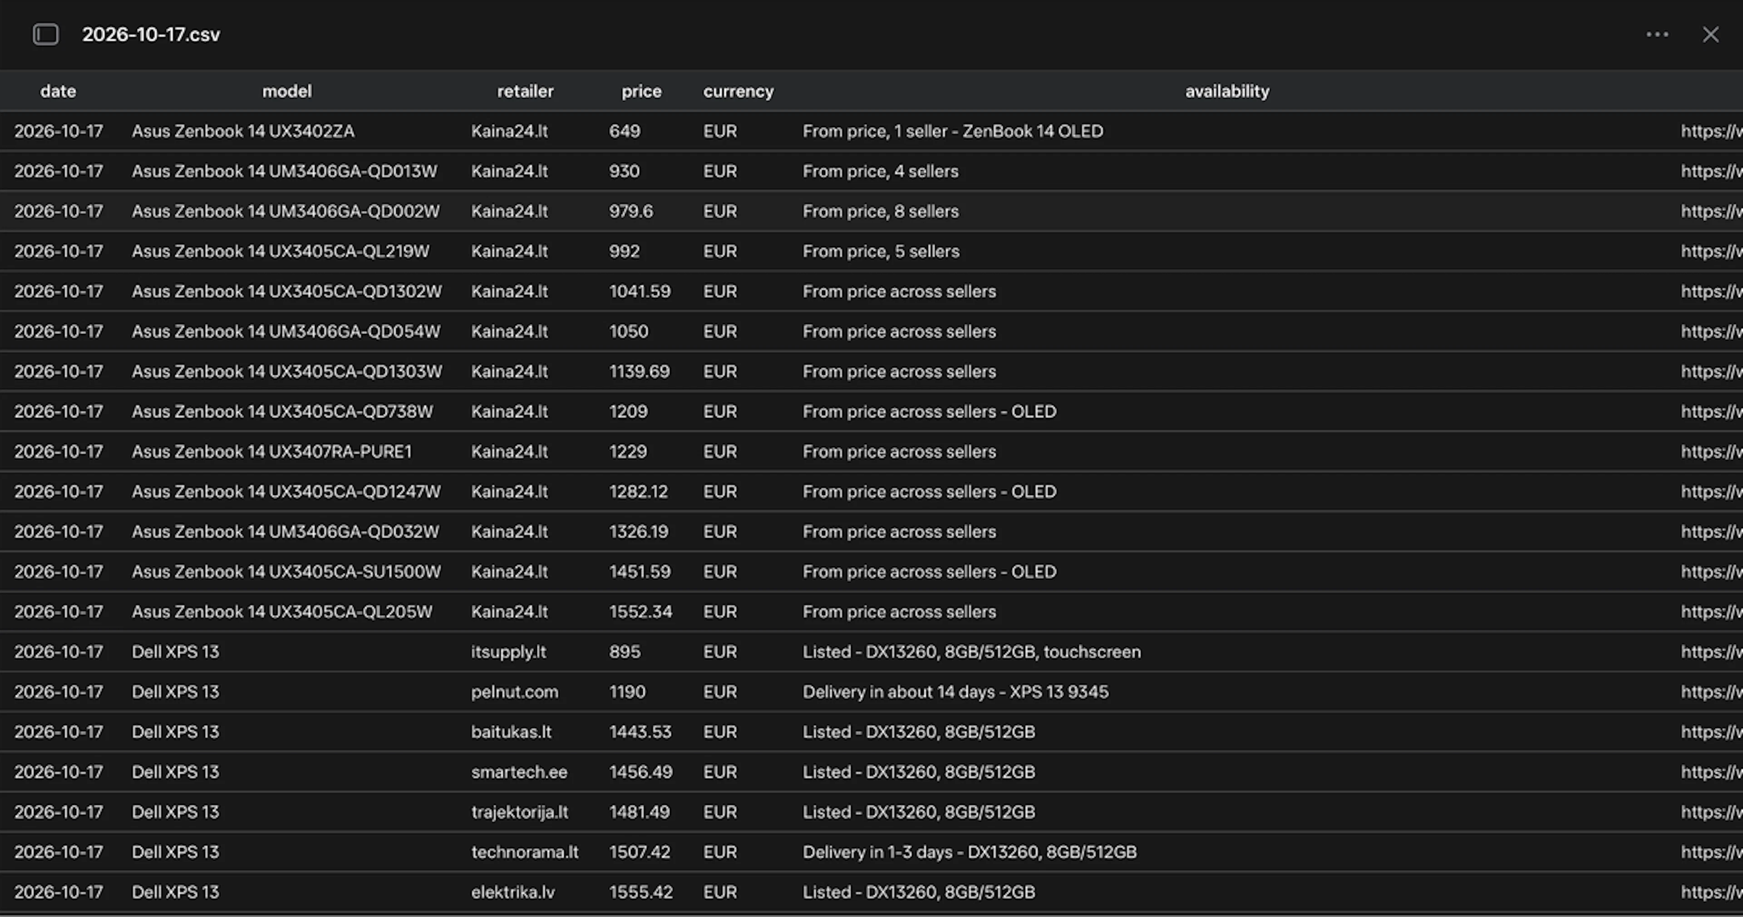This screenshot has width=1743, height=917.
Task: Select retailer cell smartech.ee
Action: (519, 772)
